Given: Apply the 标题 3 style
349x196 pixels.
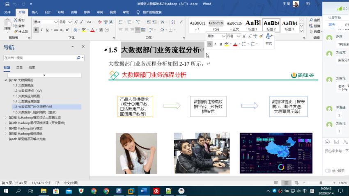Looking at the screenshot, I should [x=289, y=25].
